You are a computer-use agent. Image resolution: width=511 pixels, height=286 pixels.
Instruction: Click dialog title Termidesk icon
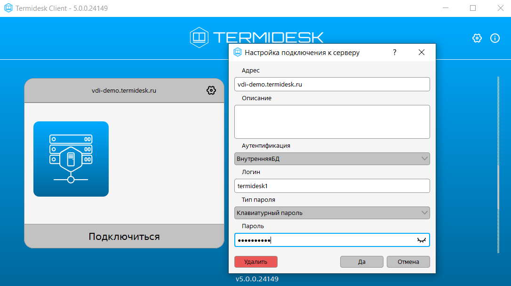[x=238, y=52]
